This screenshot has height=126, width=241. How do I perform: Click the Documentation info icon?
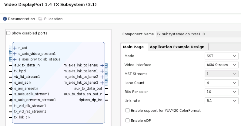(x=5, y=19)
